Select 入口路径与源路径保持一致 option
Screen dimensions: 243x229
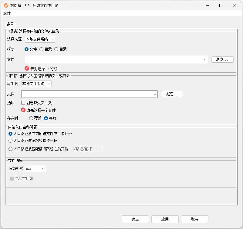point(11,141)
